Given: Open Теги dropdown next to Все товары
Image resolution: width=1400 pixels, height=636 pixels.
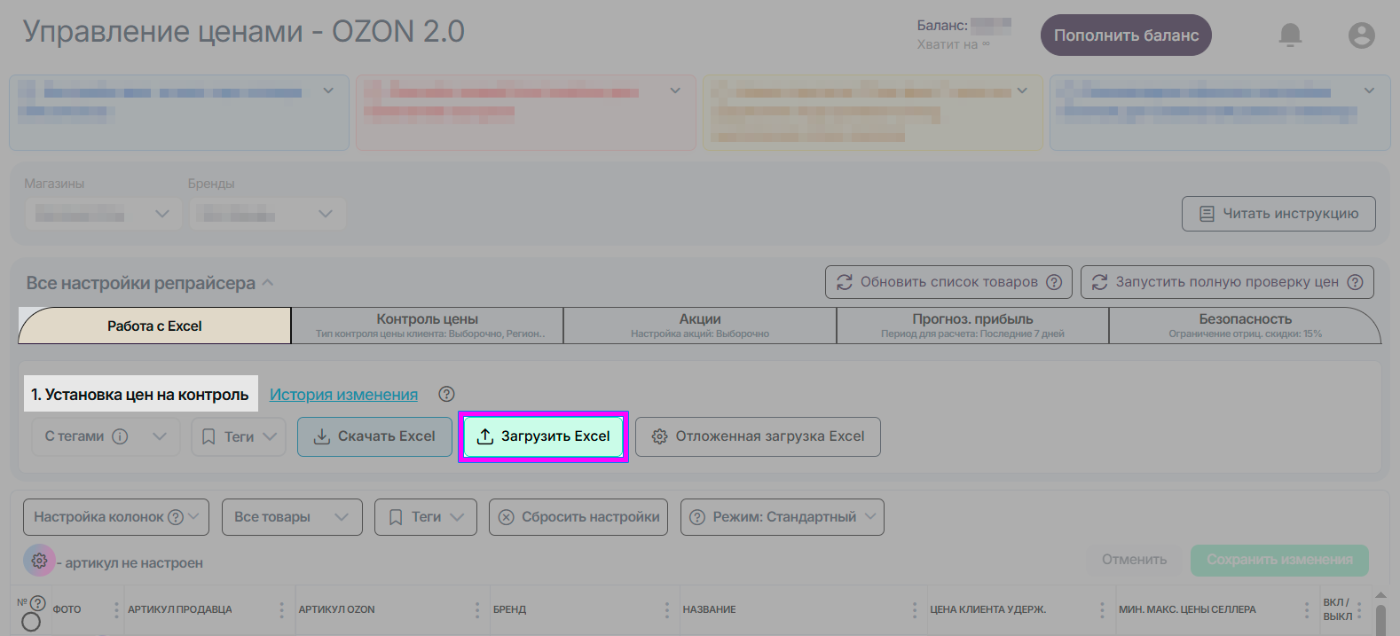Looking at the screenshot, I should pos(426,517).
